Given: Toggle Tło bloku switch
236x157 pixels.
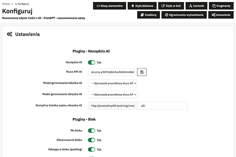Looking at the screenshot, I should point(92,131).
